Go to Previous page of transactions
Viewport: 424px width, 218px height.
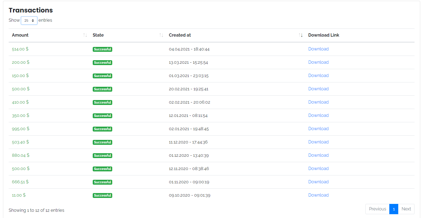tap(377, 209)
